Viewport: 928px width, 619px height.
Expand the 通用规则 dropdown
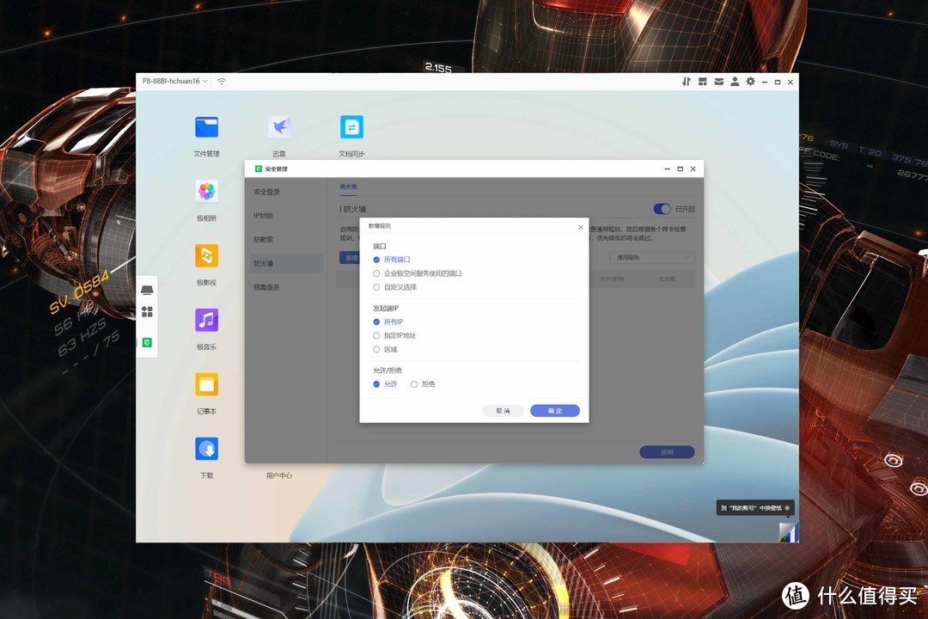[652, 257]
